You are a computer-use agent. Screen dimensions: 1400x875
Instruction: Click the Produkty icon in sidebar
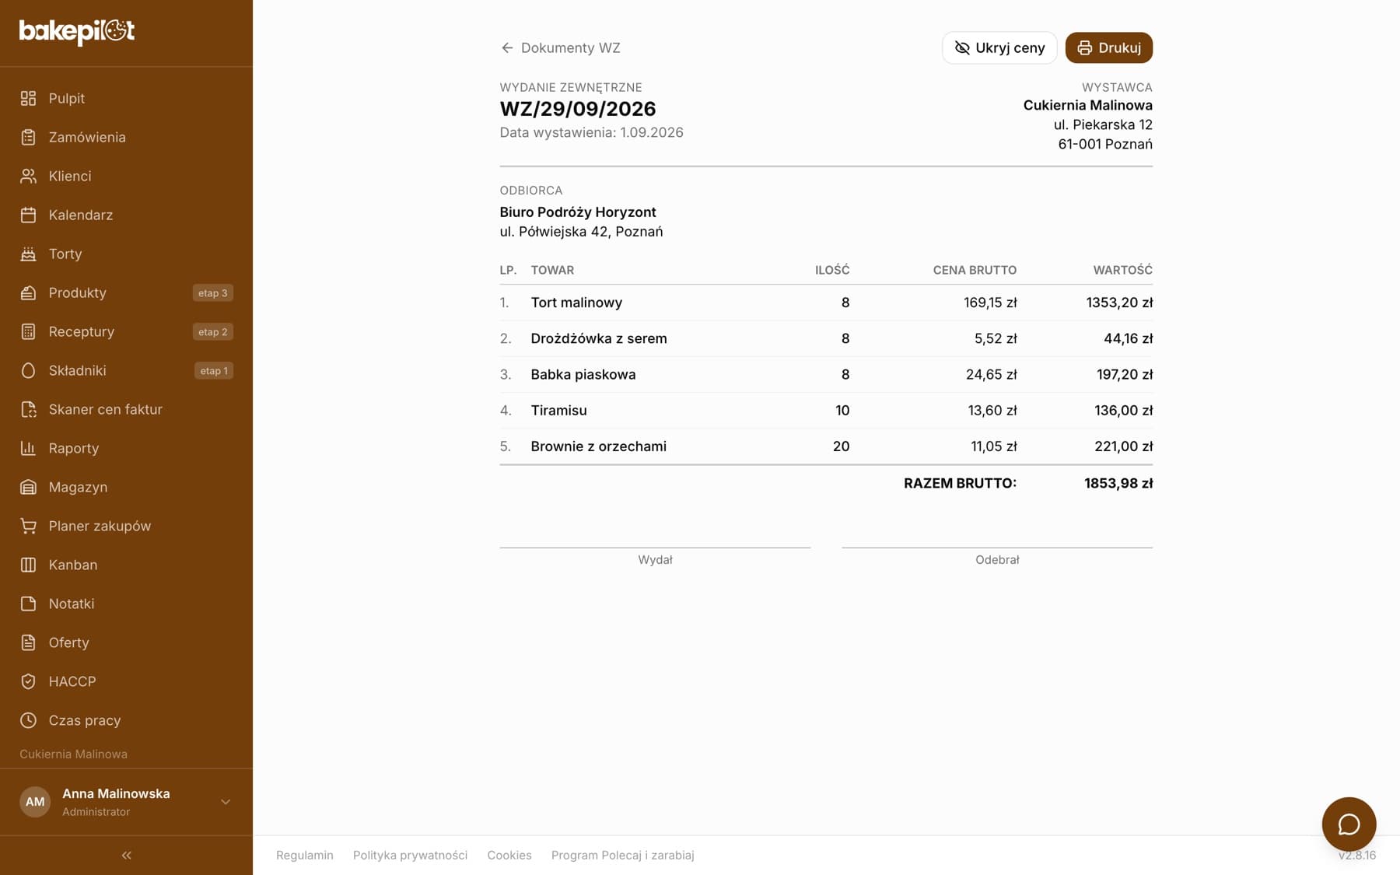28,292
